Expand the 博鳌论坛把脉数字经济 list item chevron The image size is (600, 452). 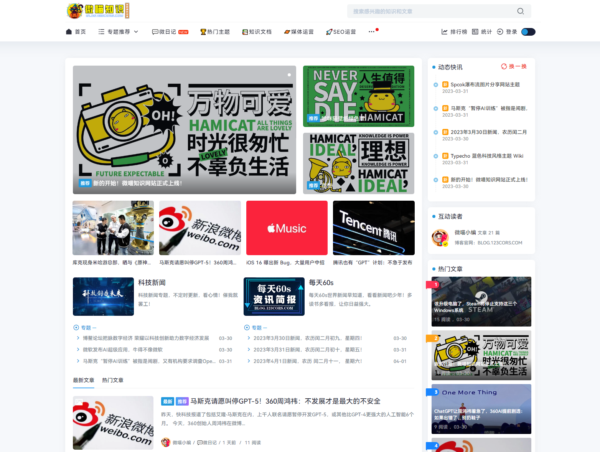[78, 338]
